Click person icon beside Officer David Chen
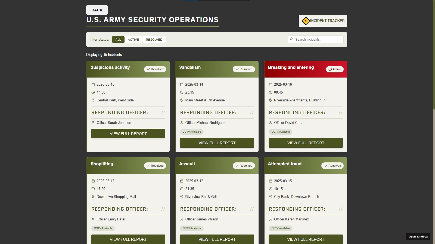 pyautogui.click(x=271, y=123)
